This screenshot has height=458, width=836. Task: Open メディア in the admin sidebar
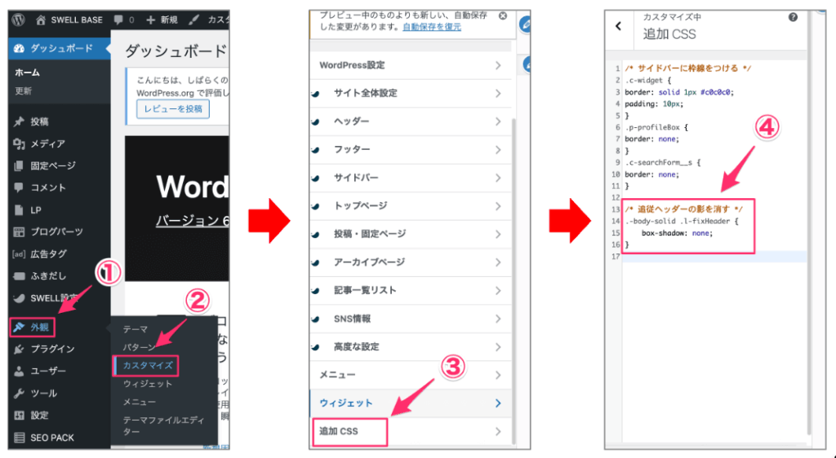47,143
